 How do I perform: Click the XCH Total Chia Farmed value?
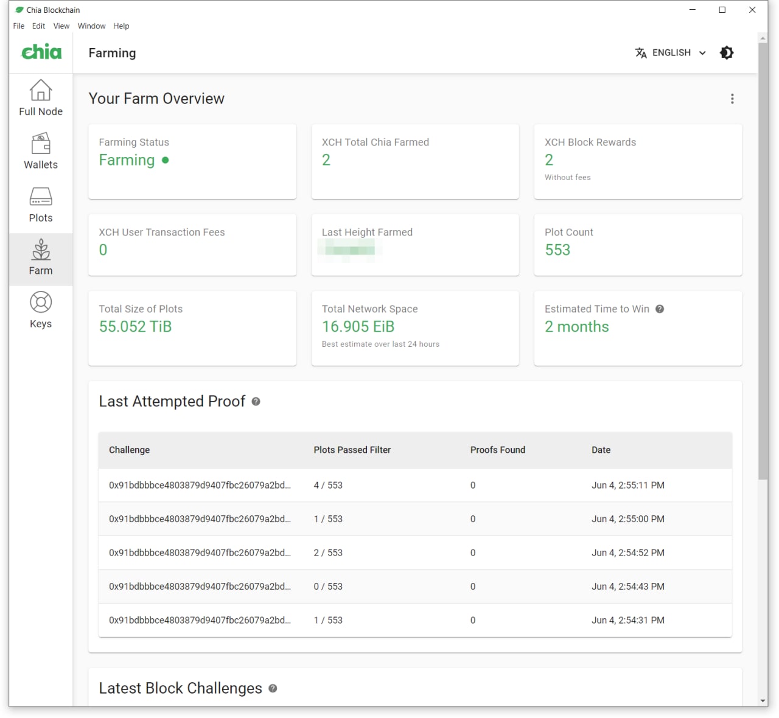coord(326,160)
